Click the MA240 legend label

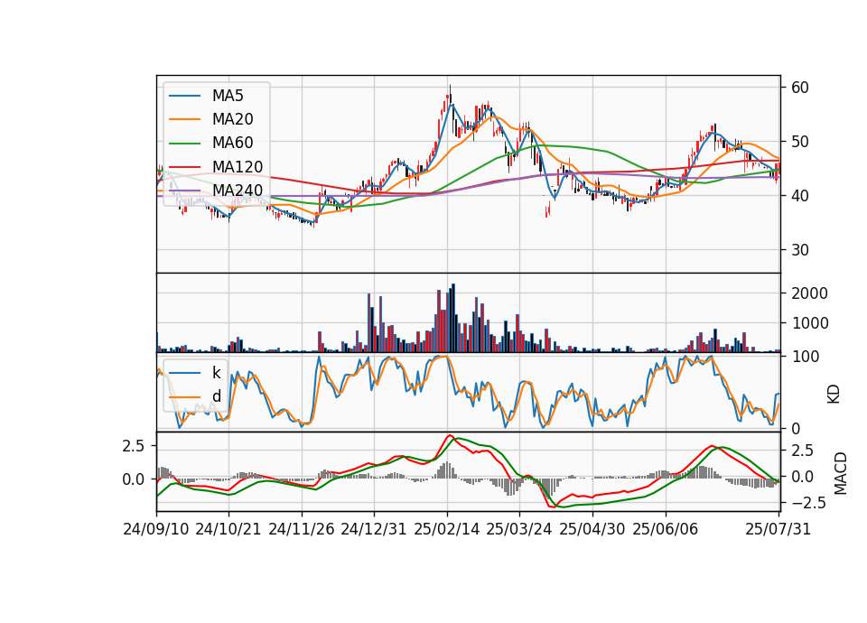click(238, 191)
